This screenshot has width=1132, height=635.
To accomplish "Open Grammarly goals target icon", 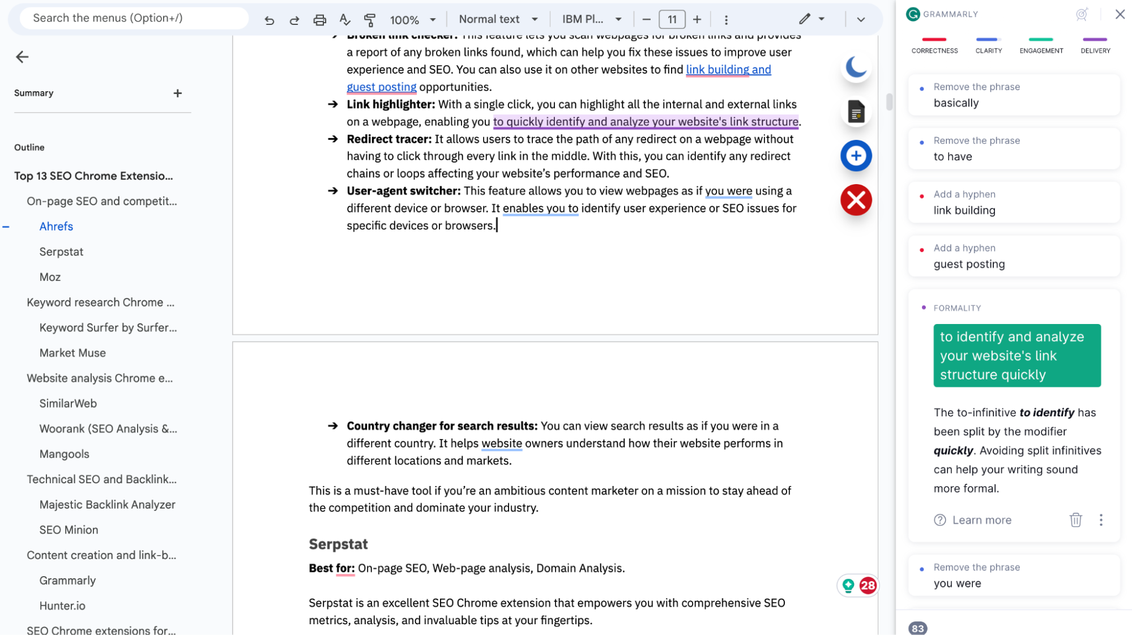I will pos(1082,14).
